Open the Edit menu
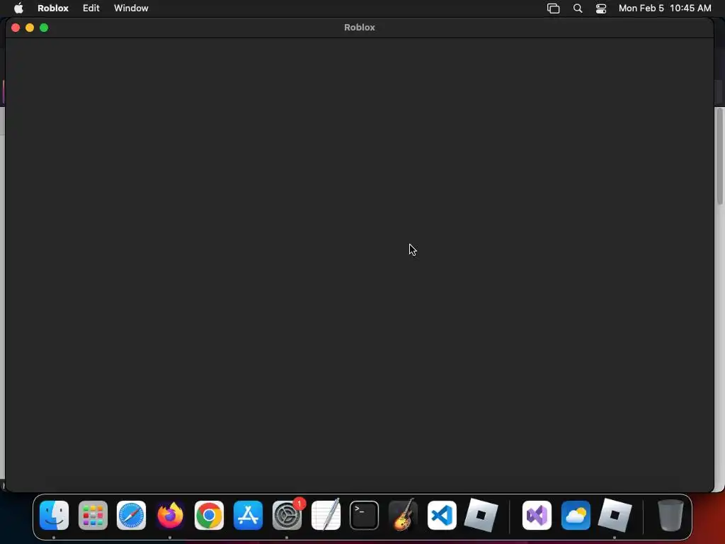 pos(91,8)
